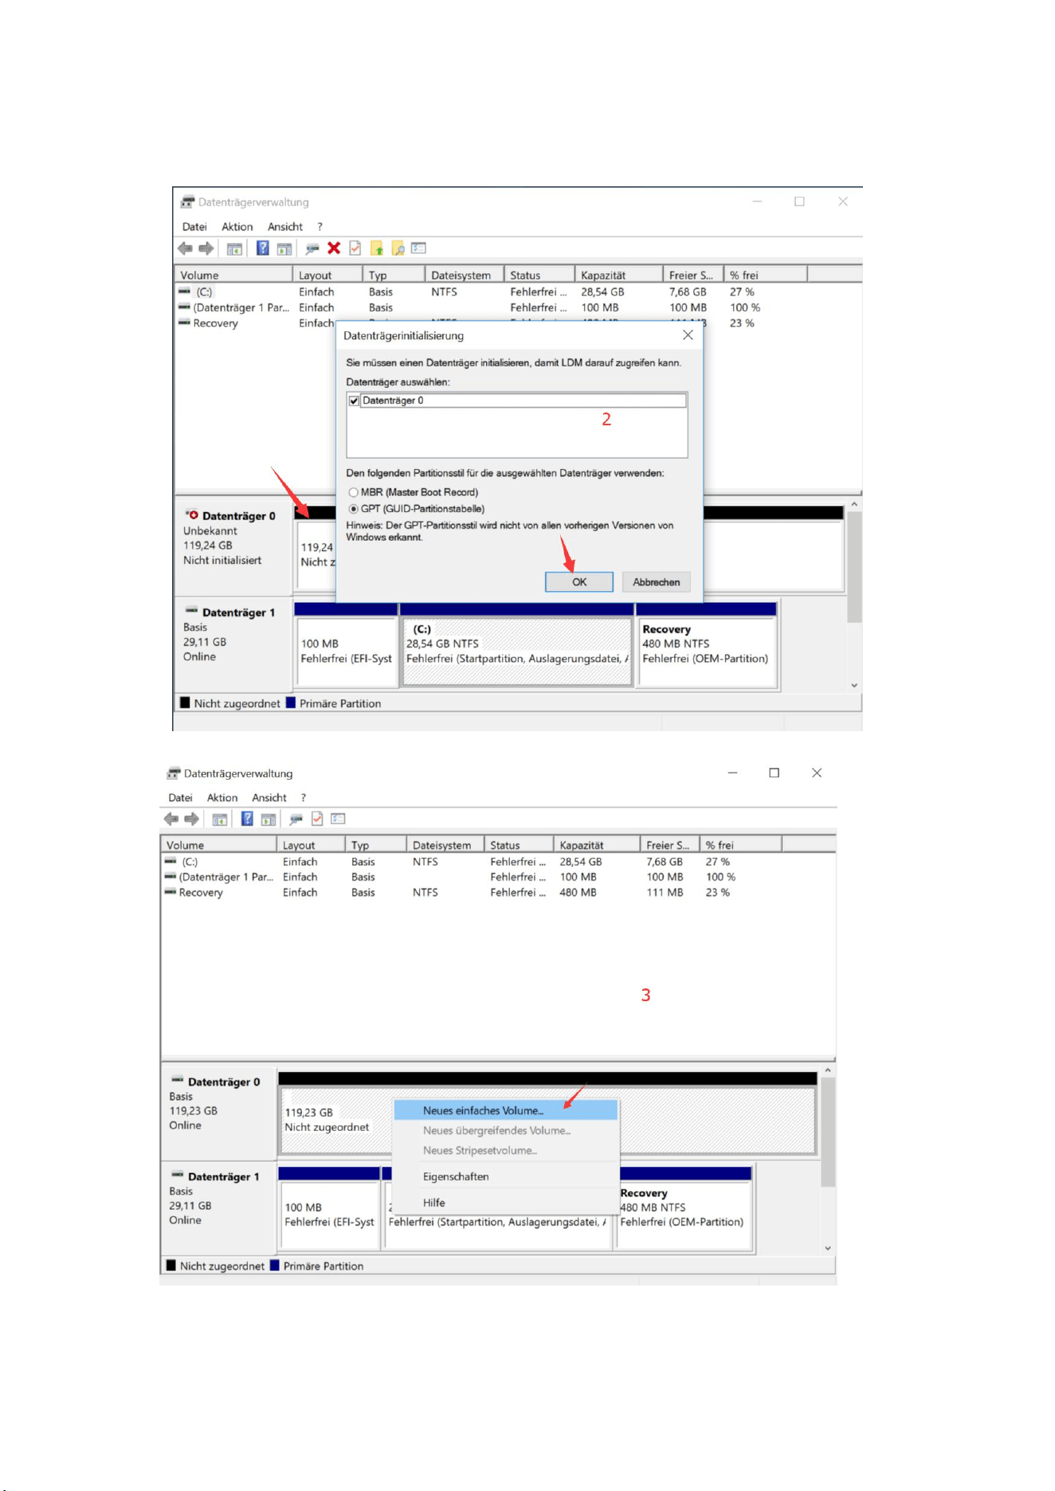
Task: Select 100 MB EFI partition in lower window
Action: click(330, 1215)
